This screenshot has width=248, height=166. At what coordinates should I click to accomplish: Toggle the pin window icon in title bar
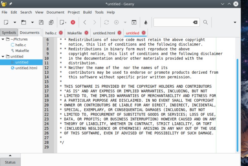[x=11, y=4]
